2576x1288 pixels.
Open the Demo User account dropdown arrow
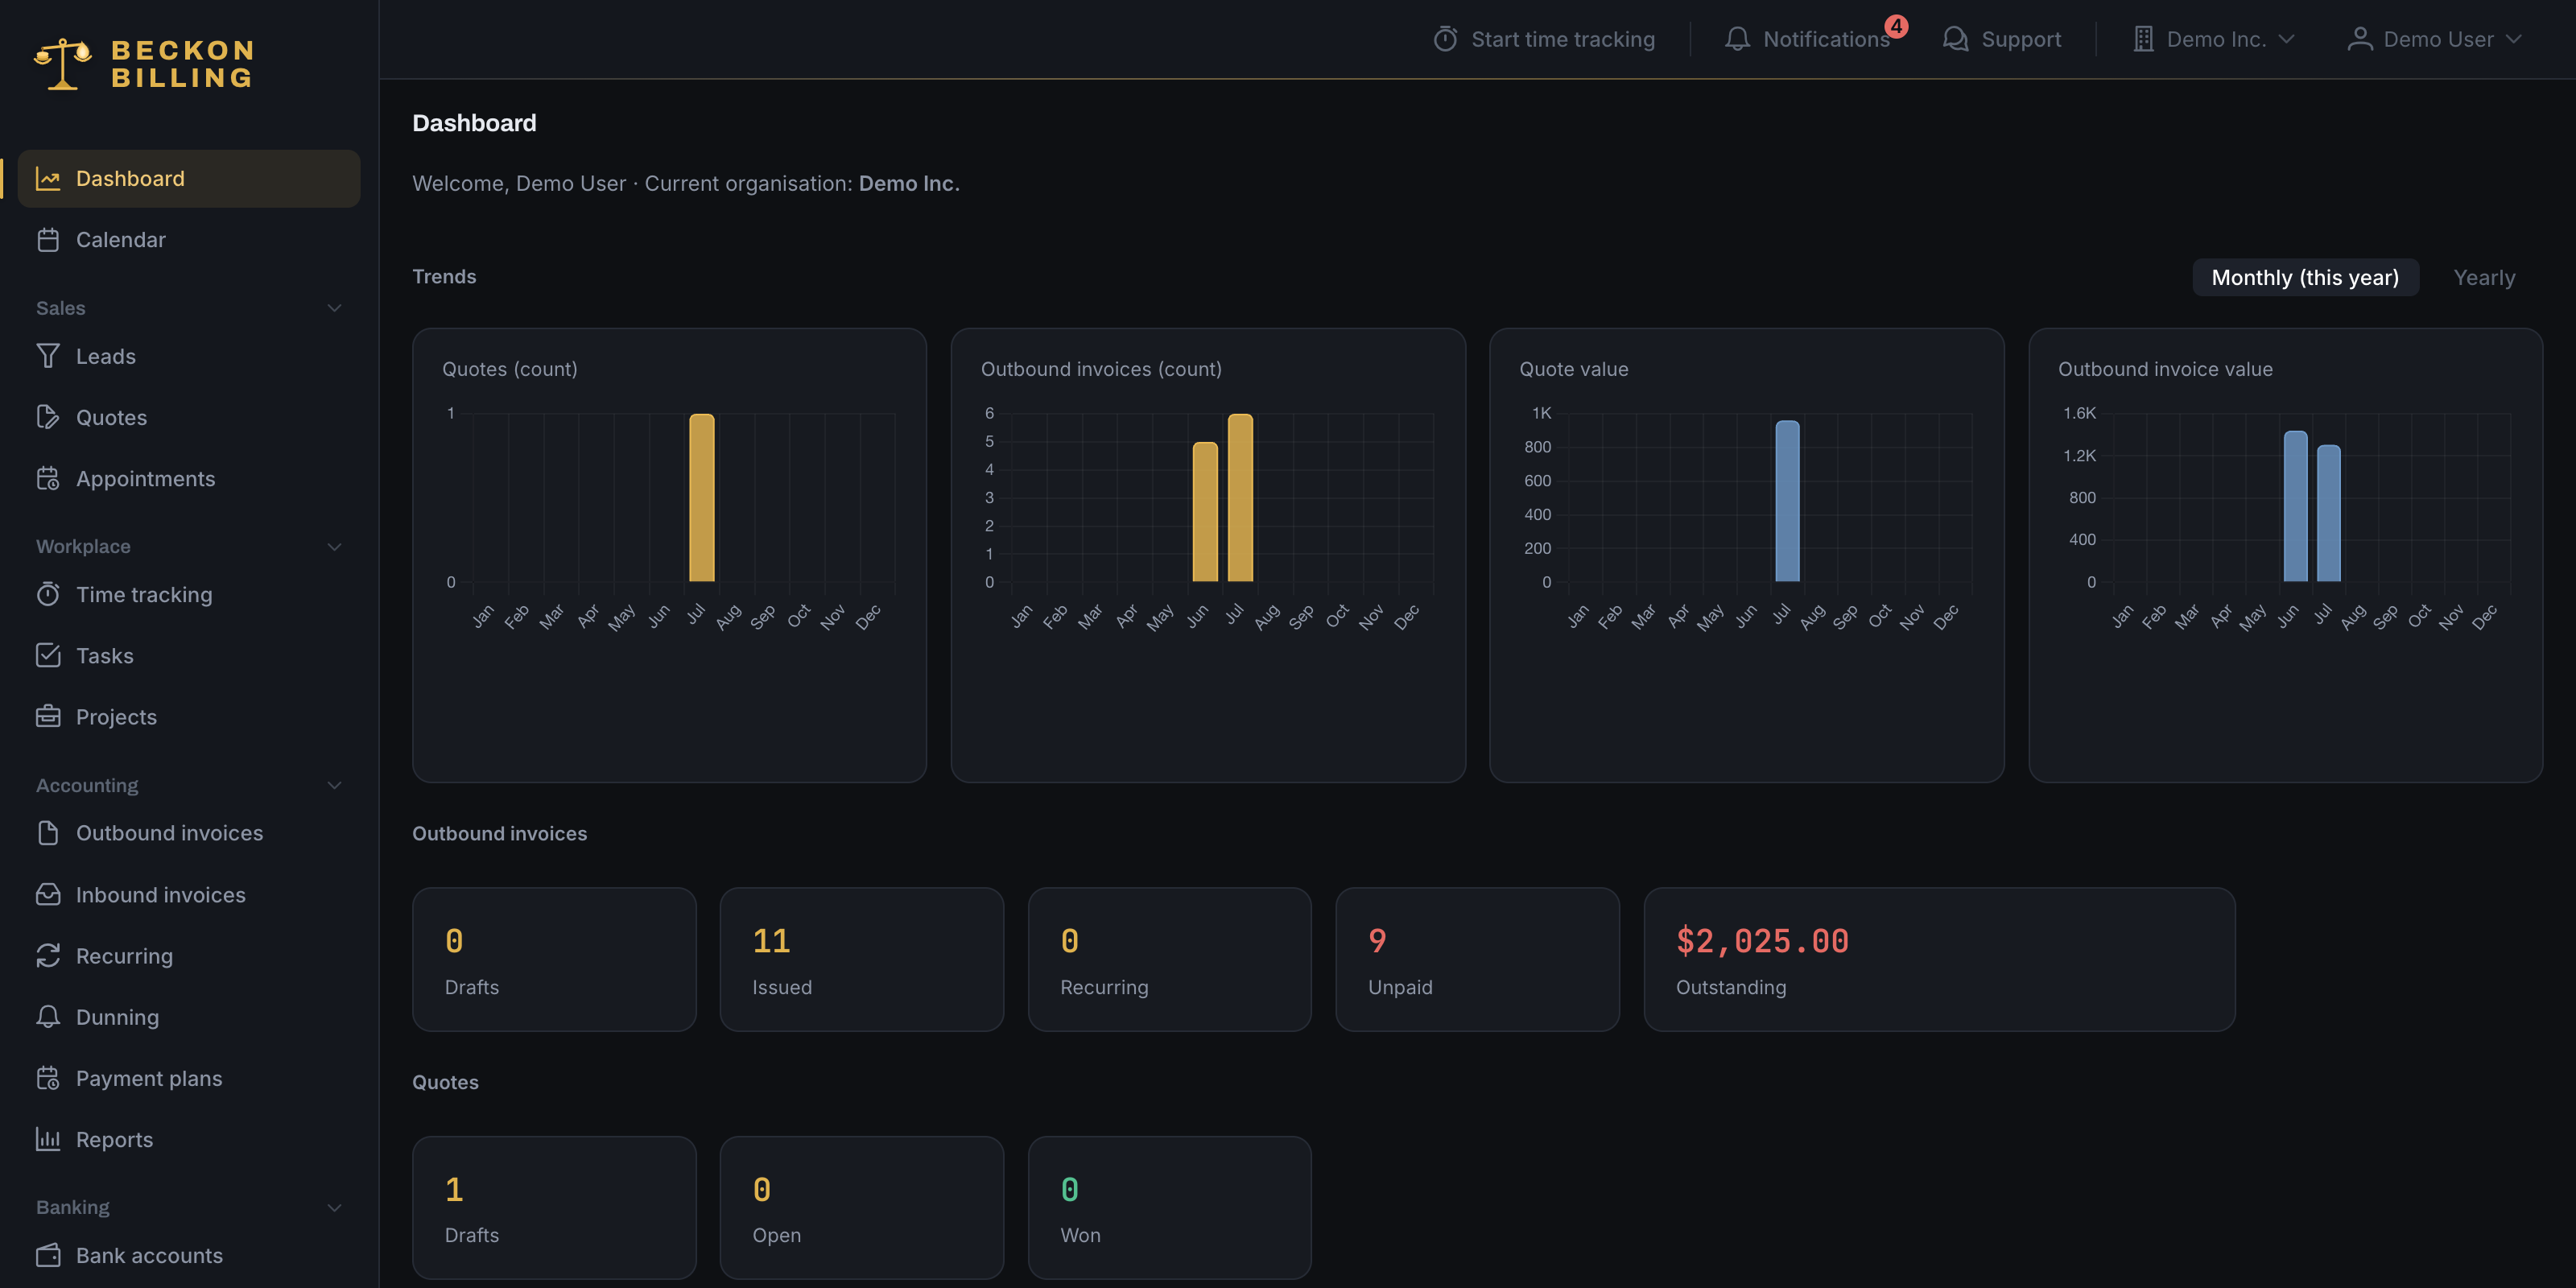[x=2514, y=39]
